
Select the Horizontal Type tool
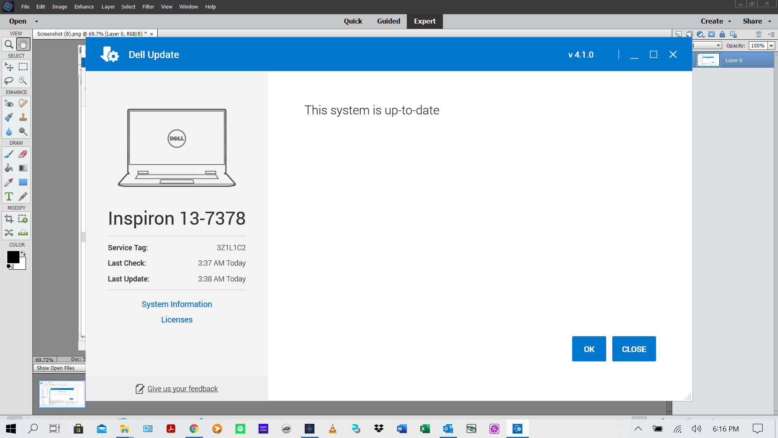click(9, 197)
